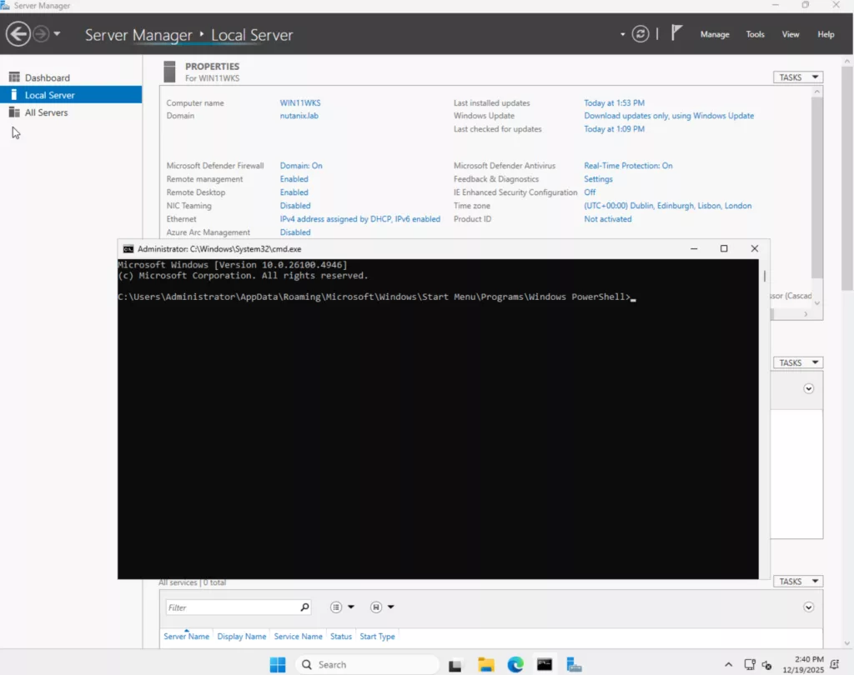Click the criteria list icon beside the Filter box
The height and width of the screenshot is (675, 854).
point(336,607)
